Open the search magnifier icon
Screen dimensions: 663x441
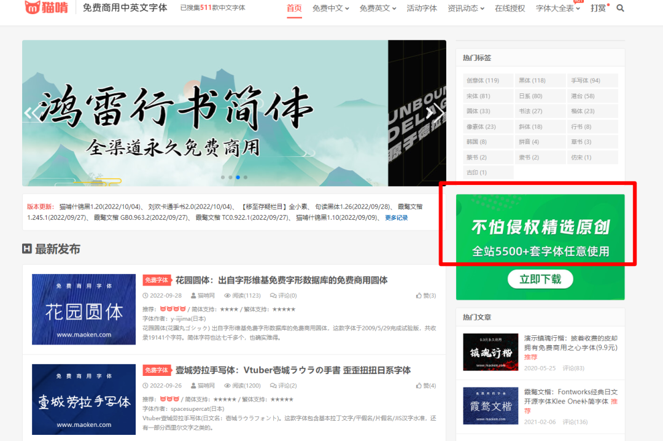[620, 9]
